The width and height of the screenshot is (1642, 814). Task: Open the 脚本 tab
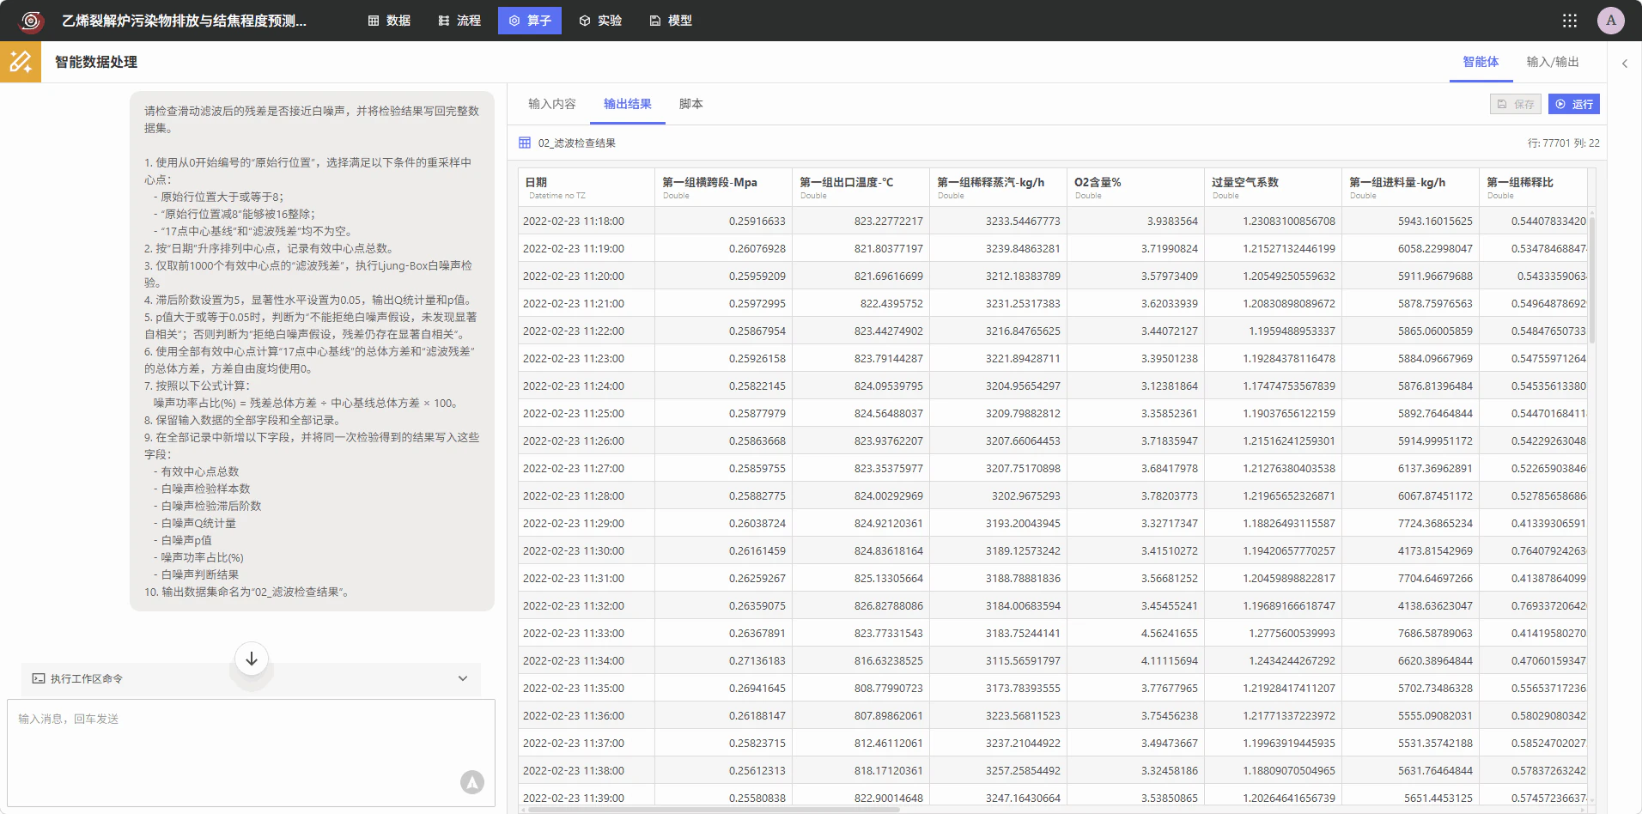point(691,104)
